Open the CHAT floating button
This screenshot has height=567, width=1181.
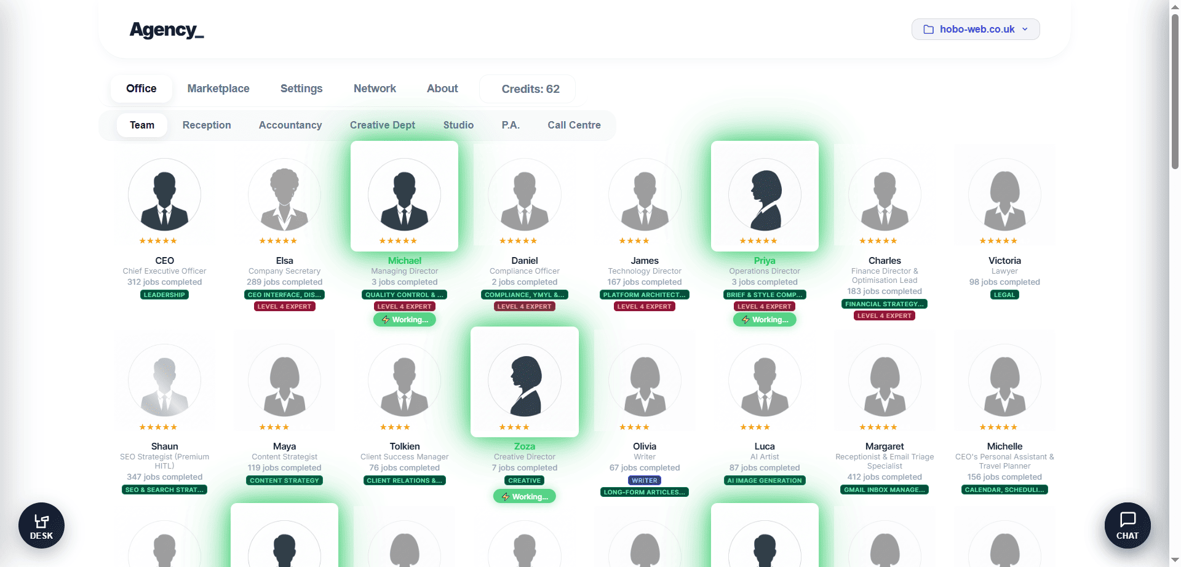[1127, 526]
